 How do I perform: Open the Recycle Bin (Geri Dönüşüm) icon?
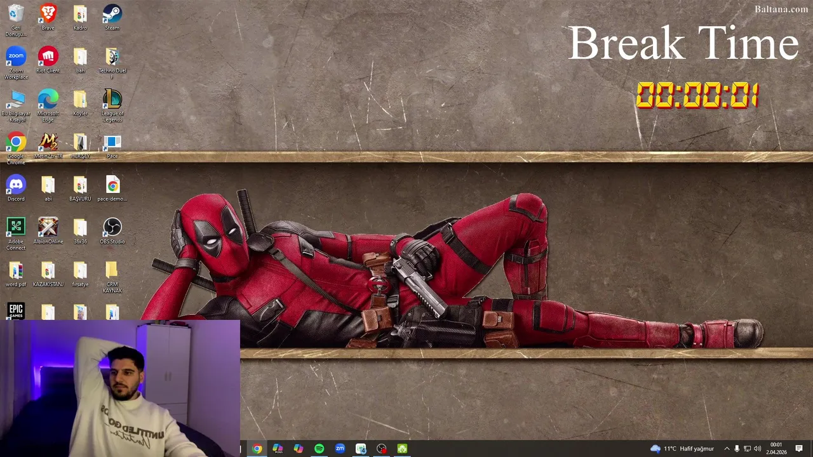[16, 20]
